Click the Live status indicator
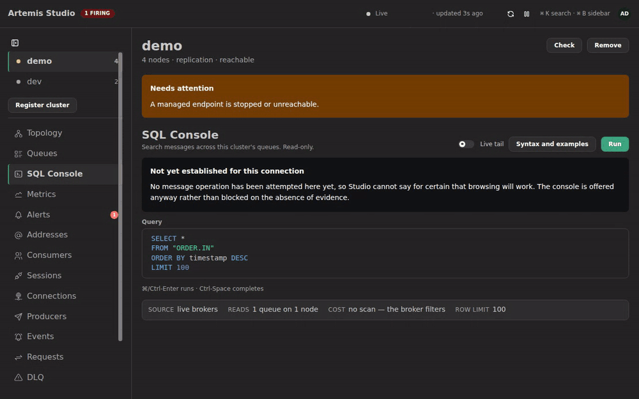The width and height of the screenshot is (639, 399). [376, 13]
